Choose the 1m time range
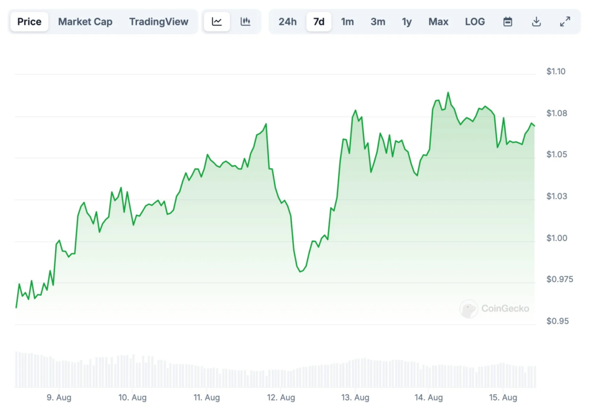589x408 pixels. 347,21
